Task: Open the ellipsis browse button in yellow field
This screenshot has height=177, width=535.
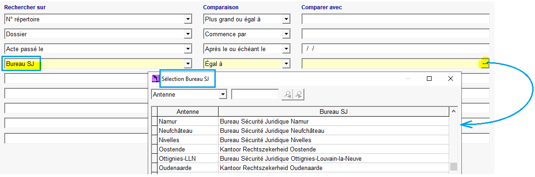Action: click(485, 64)
